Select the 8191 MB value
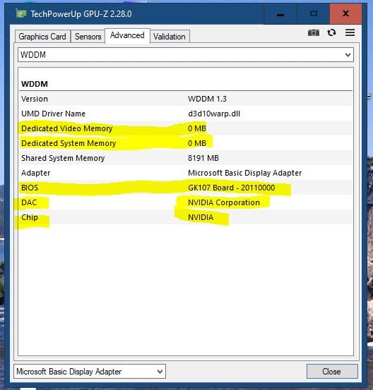The height and width of the screenshot is (390, 373). click(203, 158)
